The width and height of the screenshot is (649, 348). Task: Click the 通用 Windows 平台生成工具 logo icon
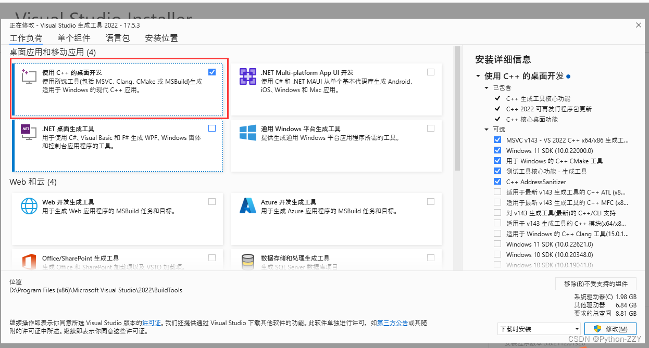click(x=247, y=132)
